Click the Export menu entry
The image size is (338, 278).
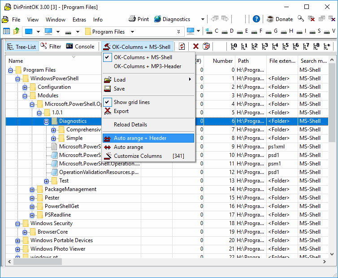148,111
